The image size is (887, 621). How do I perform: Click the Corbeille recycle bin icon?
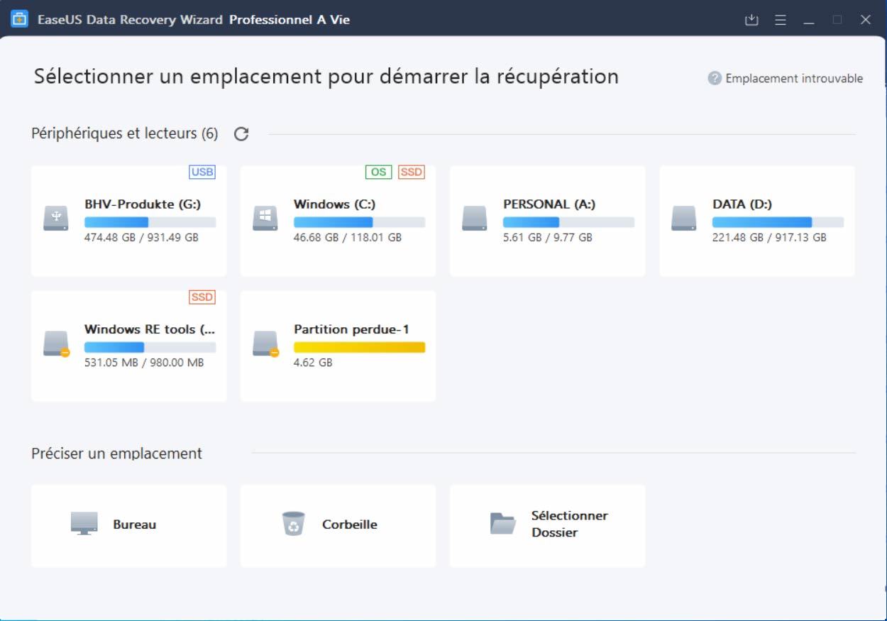point(293,524)
